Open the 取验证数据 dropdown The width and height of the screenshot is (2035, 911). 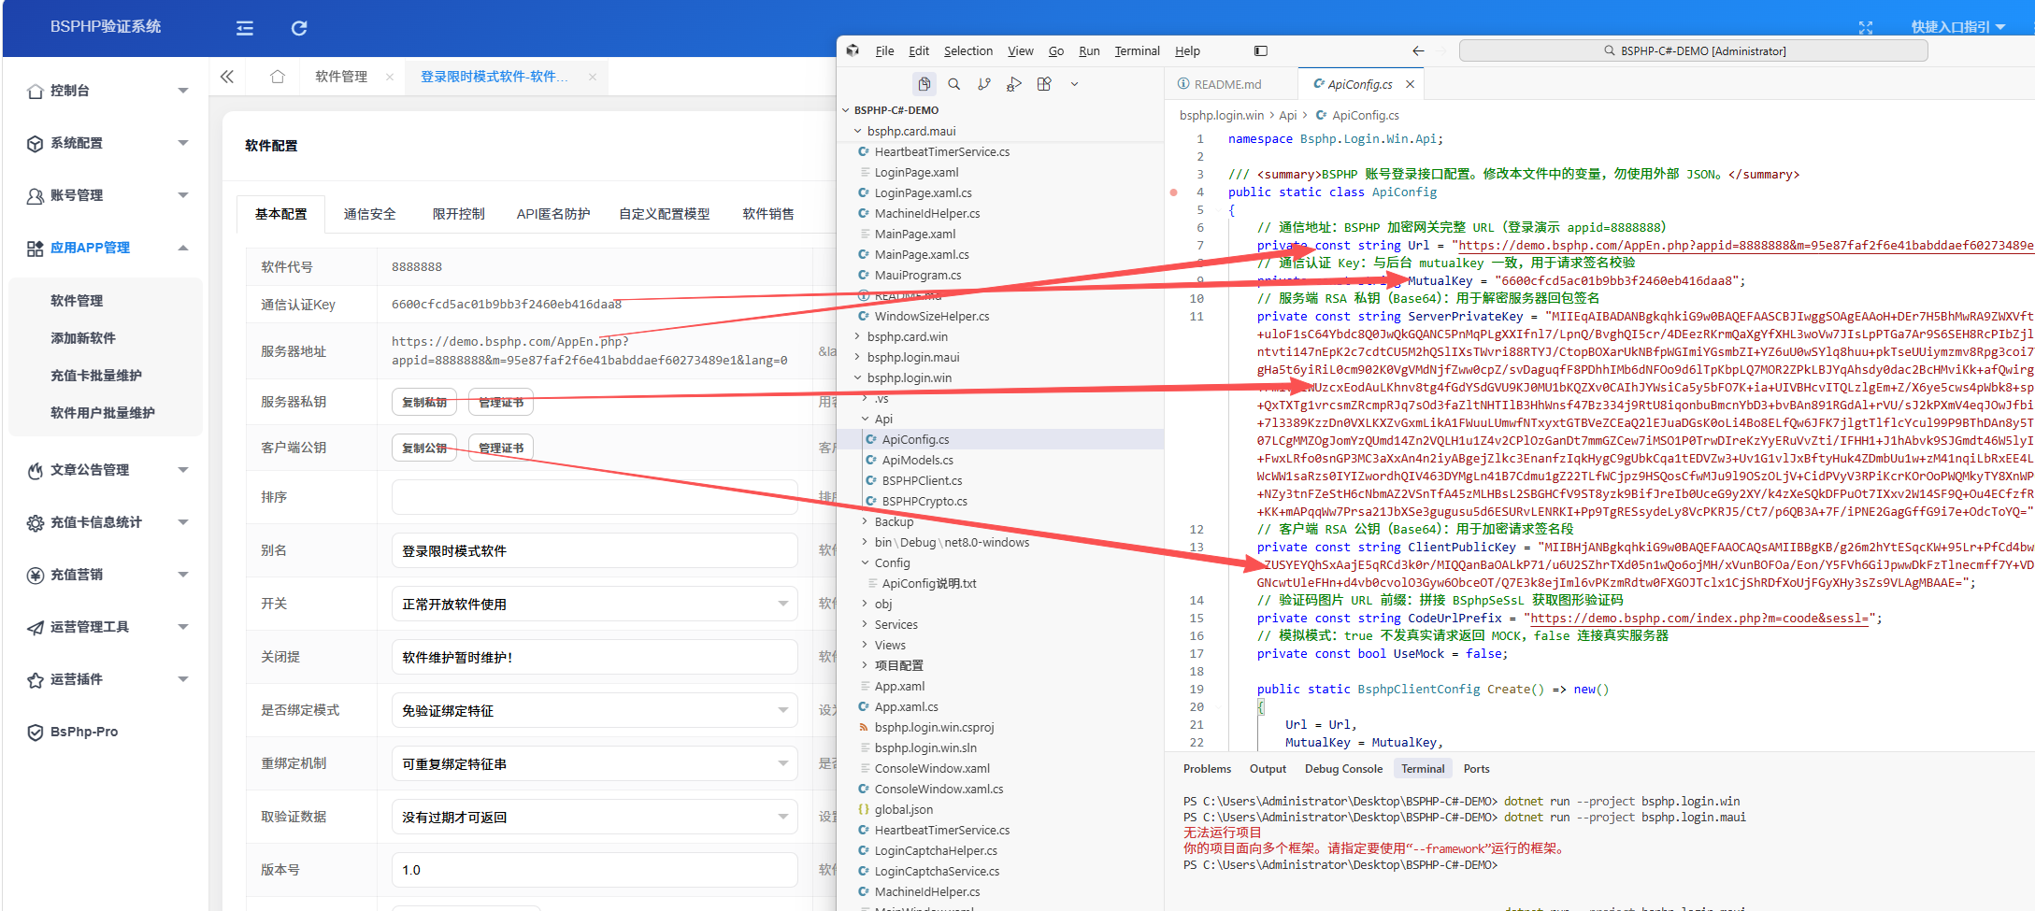coord(595,817)
